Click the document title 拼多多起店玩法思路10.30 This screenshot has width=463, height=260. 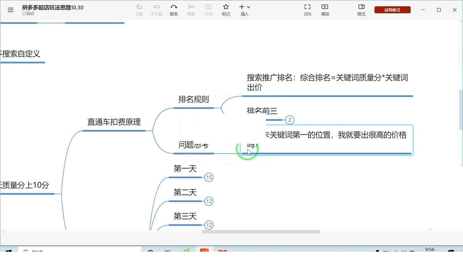coord(53,7)
